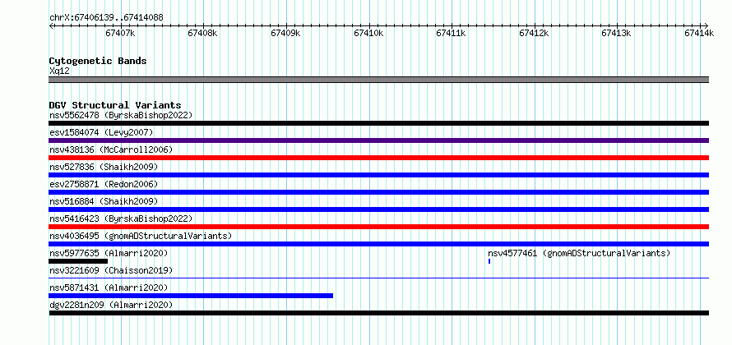Click the nsv516884 (Shaikh2009) label
This screenshot has width=732, height=345.
click(x=104, y=201)
